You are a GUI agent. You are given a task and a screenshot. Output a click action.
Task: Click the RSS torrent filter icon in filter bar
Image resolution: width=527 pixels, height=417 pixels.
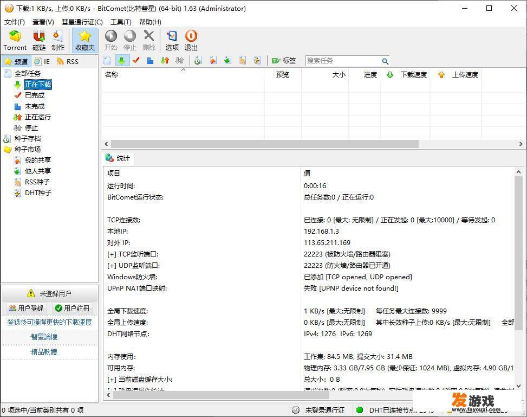(242, 61)
